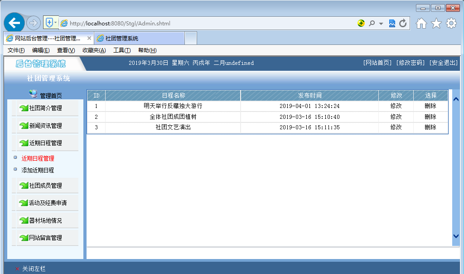Click the shield security icon beside address bar

point(49,23)
